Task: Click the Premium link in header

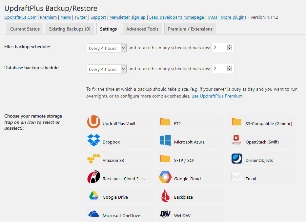Action: tap(49, 17)
